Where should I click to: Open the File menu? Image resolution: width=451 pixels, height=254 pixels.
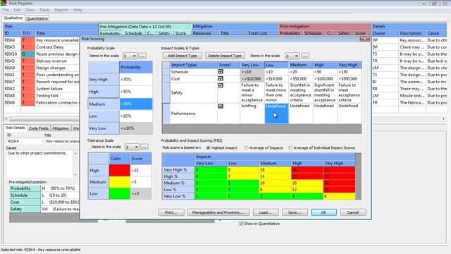tap(6, 10)
